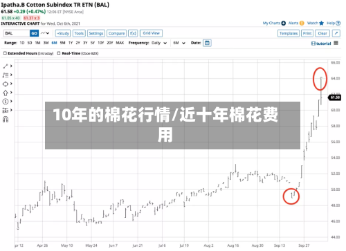This screenshot has width=346, height=251.
Task: Click the Compare button
Action: 116,33
